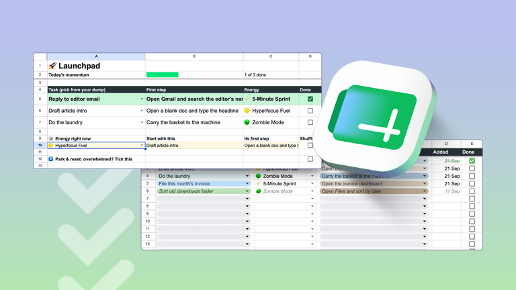This screenshot has width=516, height=290.
Task: Click the green circle in back sheet row 6
Action: pos(258,191)
